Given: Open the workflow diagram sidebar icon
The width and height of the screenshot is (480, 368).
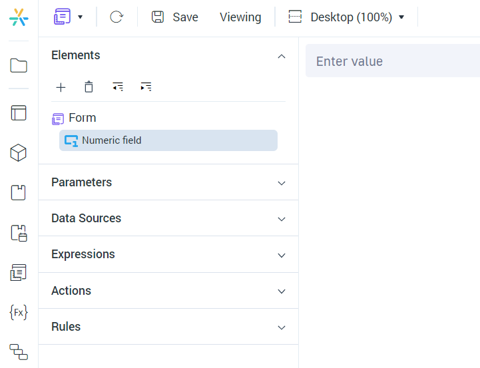Looking at the screenshot, I should tap(19, 351).
